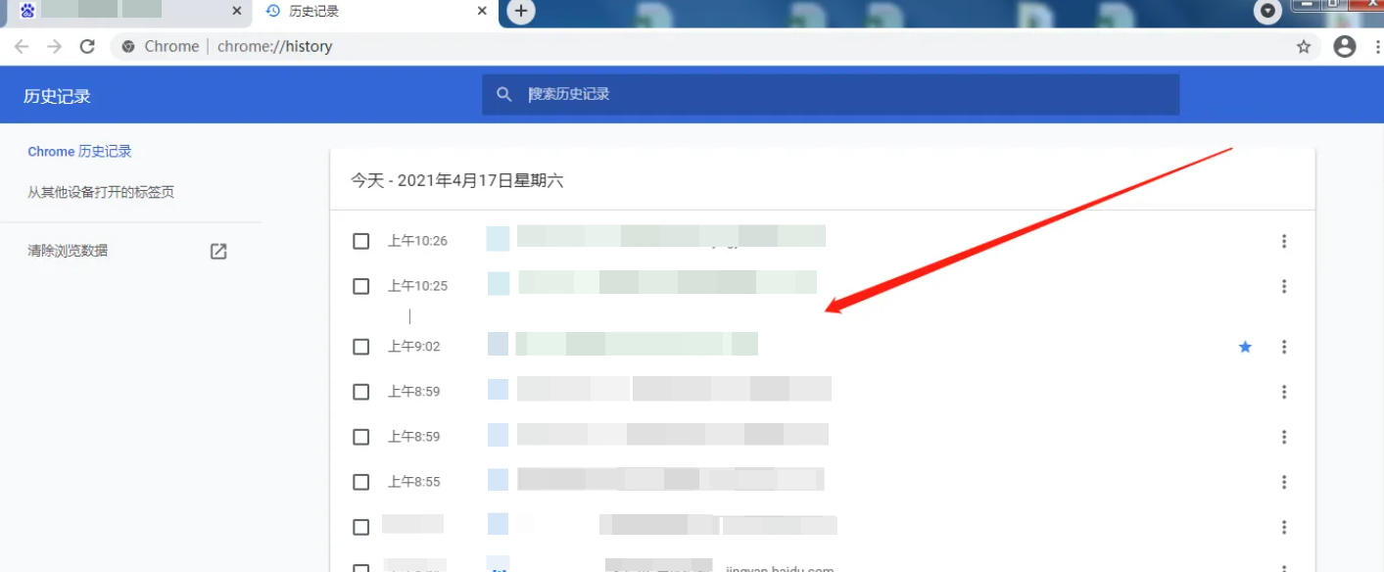
Task: Click the blue star next to the 9:02 entry
Action: (1245, 347)
